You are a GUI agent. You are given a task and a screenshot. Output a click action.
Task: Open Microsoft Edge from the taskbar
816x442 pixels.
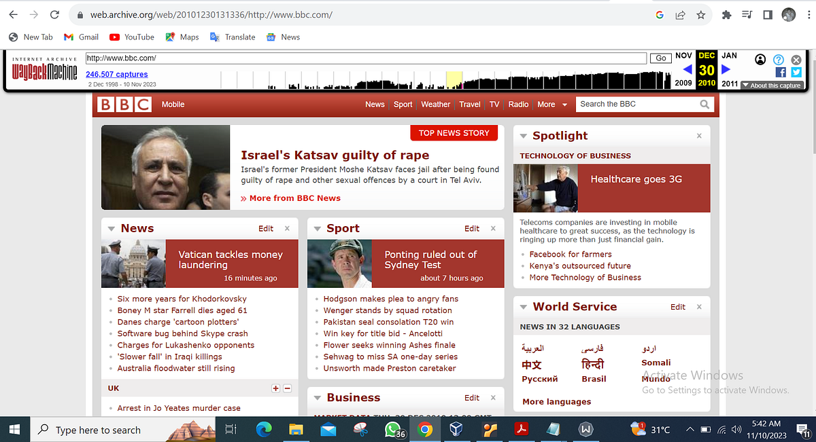(263, 430)
